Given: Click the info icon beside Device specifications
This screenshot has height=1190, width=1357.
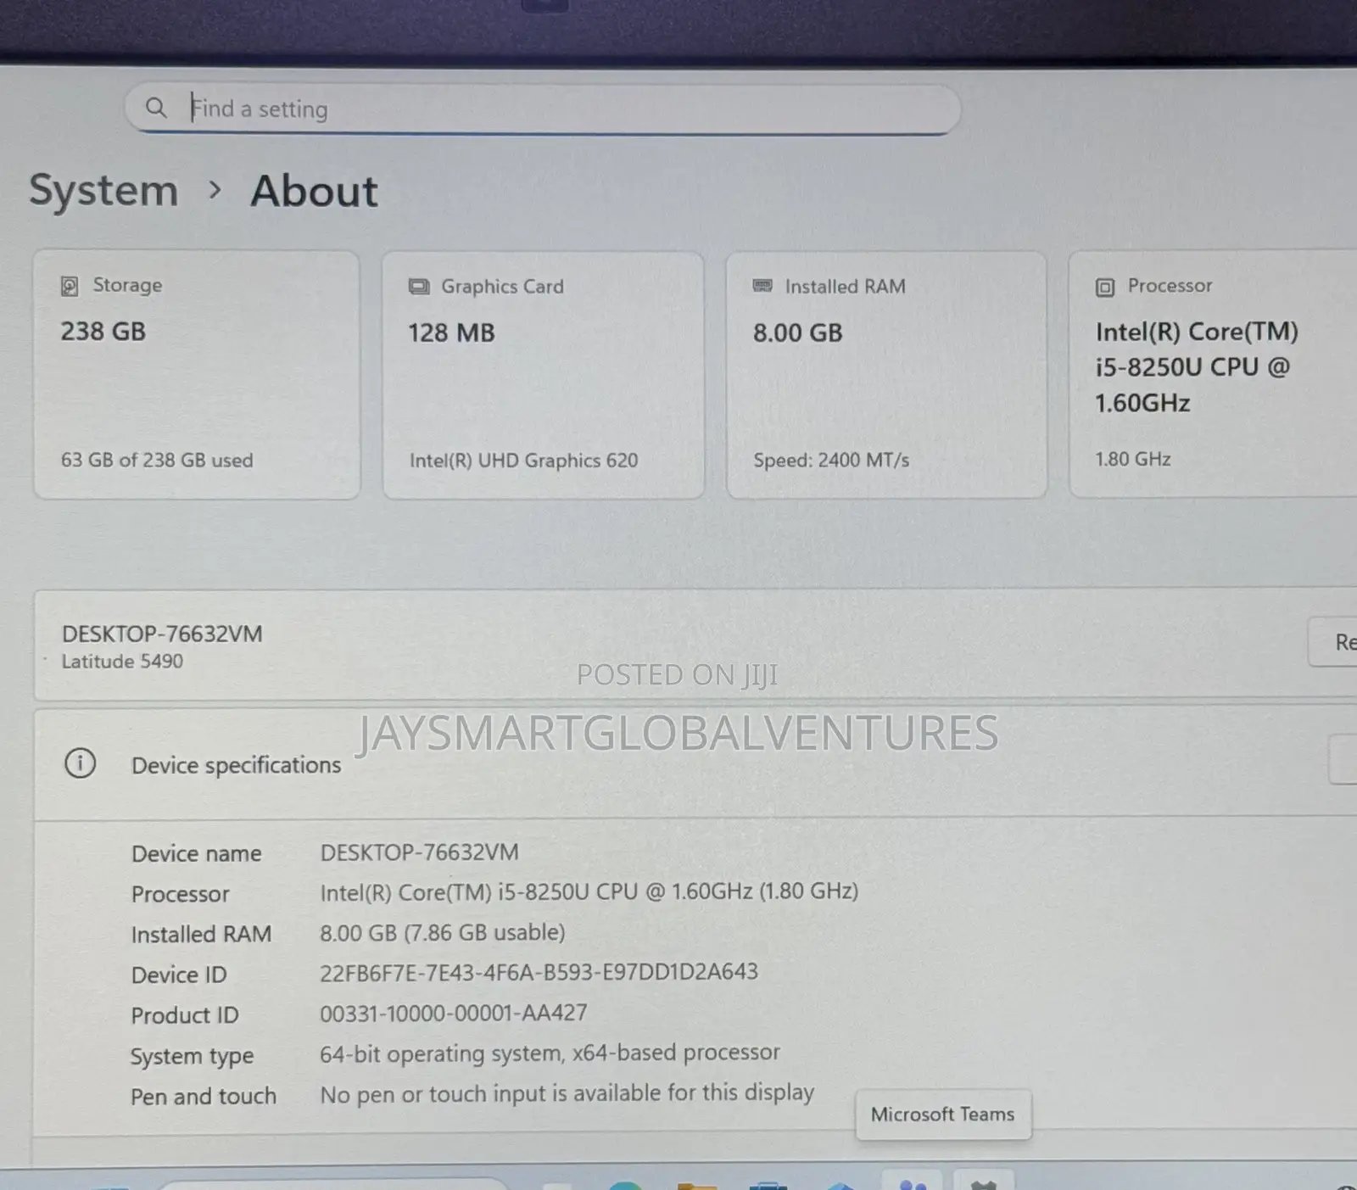Looking at the screenshot, I should coord(81,763).
